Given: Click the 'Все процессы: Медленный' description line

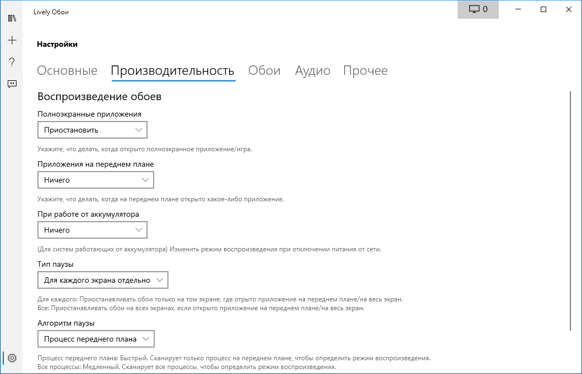Looking at the screenshot, I should pyautogui.click(x=187, y=367).
